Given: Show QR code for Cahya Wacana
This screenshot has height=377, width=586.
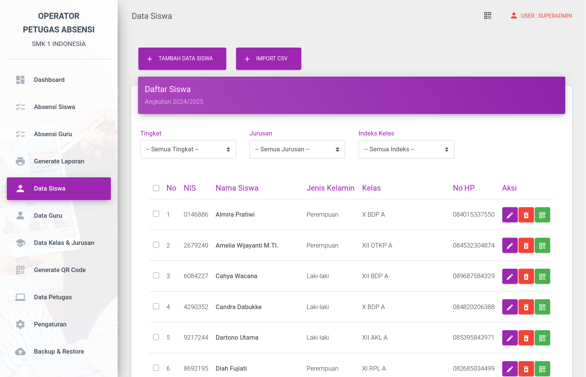Looking at the screenshot, I should coord(542,277).
